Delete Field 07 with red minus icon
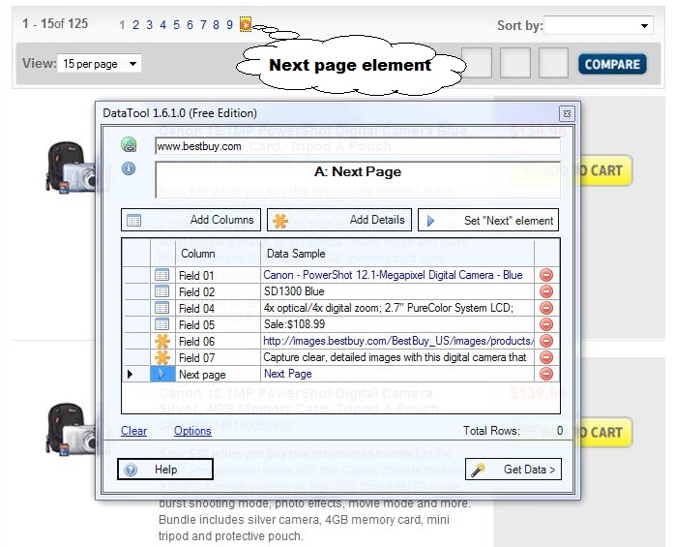 [x=546, y=358]
